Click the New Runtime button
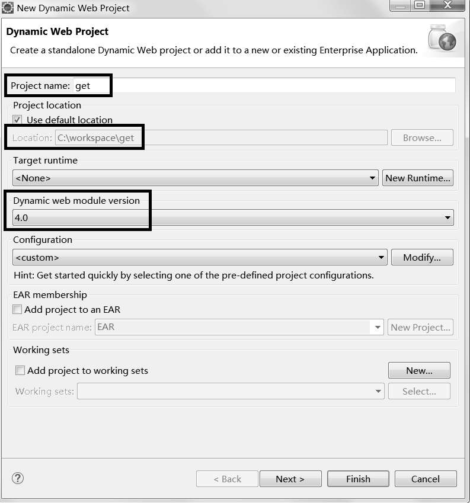The image size is (470, 503). click(x=418, y=178)
